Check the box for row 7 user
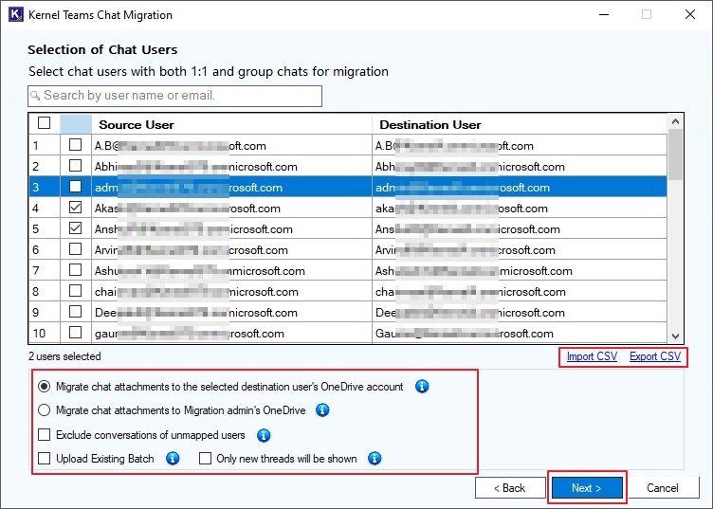 (x=76, y=269)
